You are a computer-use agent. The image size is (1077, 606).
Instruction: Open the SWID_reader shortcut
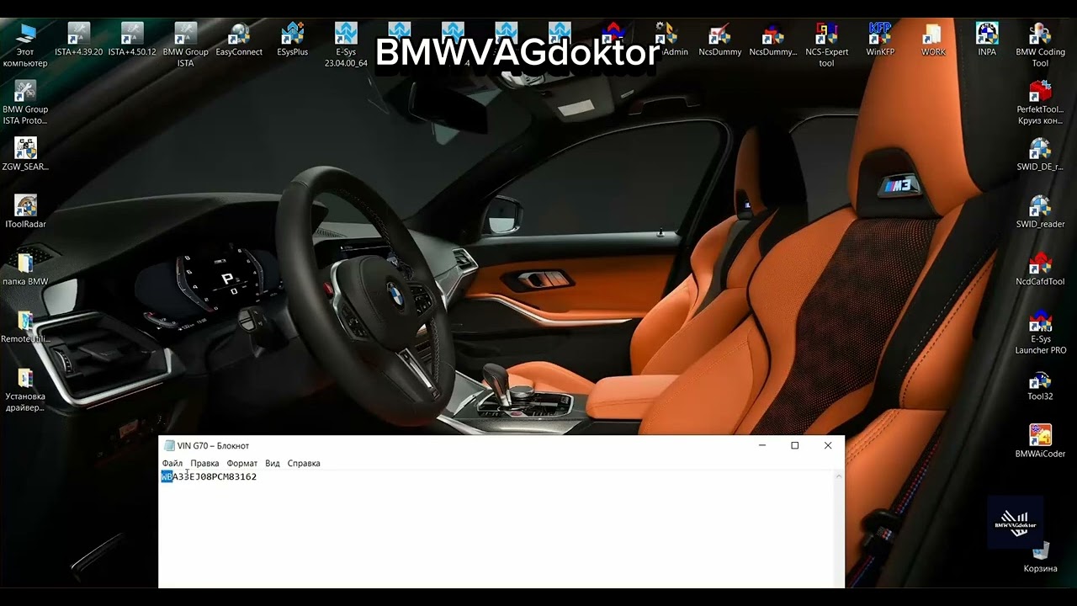coord(1040,212)
